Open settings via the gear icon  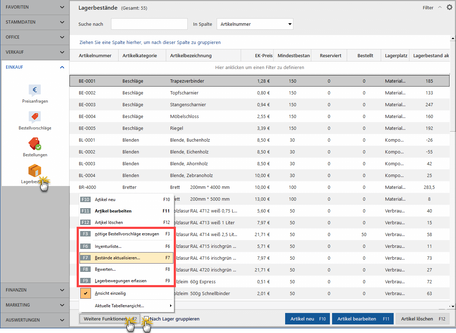[x=450, y=7]
